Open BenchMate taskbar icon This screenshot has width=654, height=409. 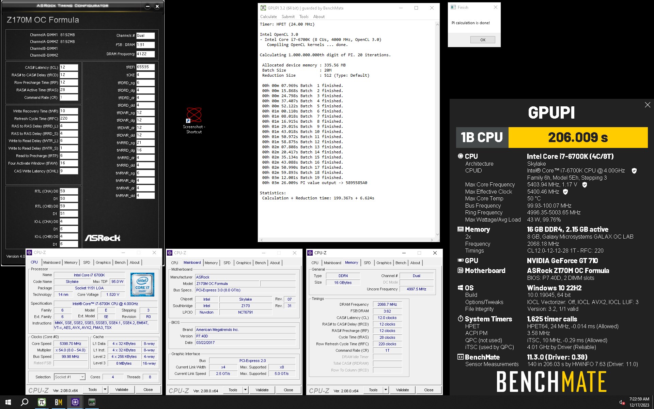(59, 402)
